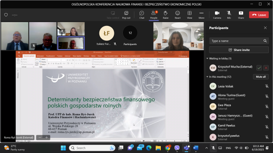Collapse the Waiting in lobby section

point(207,59)
